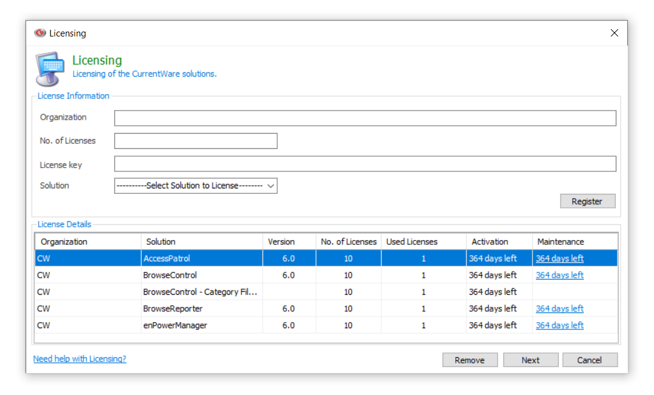The width and height of the screenshot is (654, 395).
Task: Select the BrowseReporter row
Action: 326,308
